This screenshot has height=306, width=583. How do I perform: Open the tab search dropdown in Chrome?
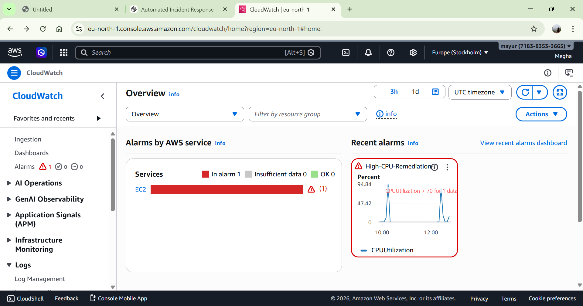9,9
